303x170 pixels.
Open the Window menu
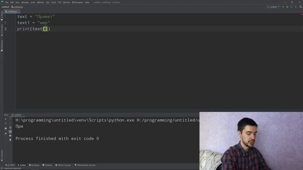66,2
